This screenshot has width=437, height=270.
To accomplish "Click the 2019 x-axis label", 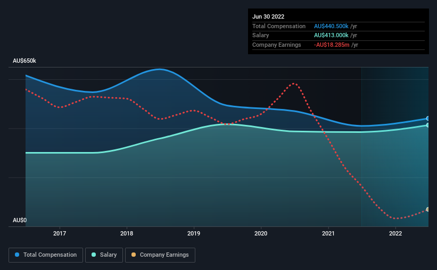I will pyautogui.click(x=194, y=233).
